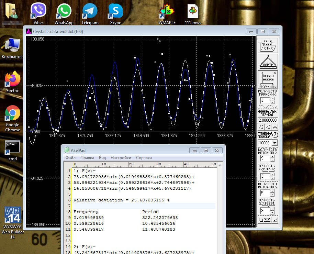The image size is (314, 254).
Task: Decrease the X precision value
Action: point(272,178)
